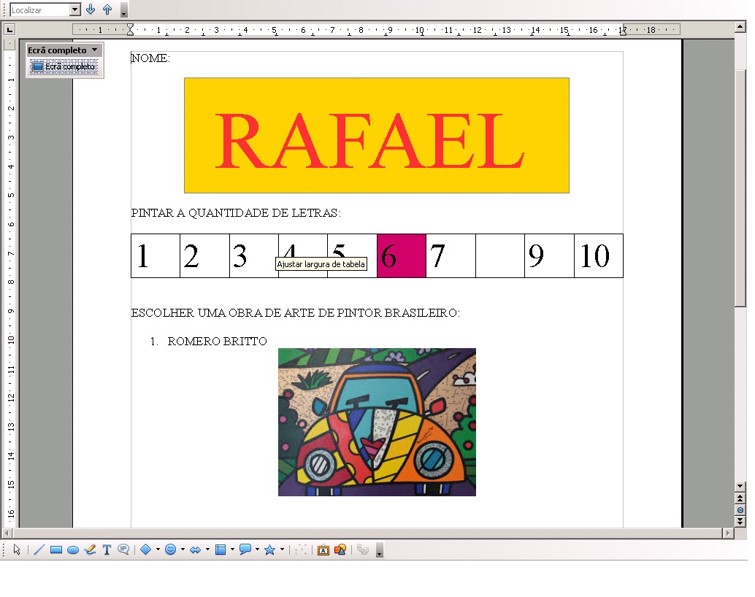Screen dimensions: 755x597
Task: Open the Fontwork Gallery icon
Action: pos(323,550)
